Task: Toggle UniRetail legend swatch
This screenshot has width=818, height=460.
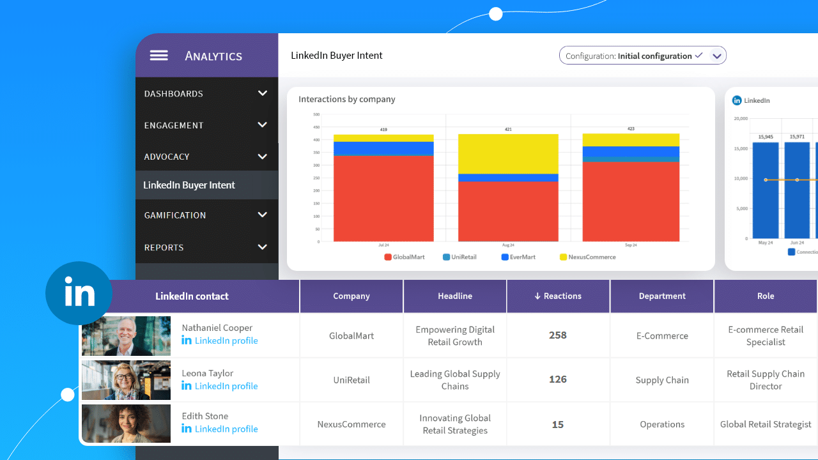Action: pyautogui.click(x=446, y=257)
